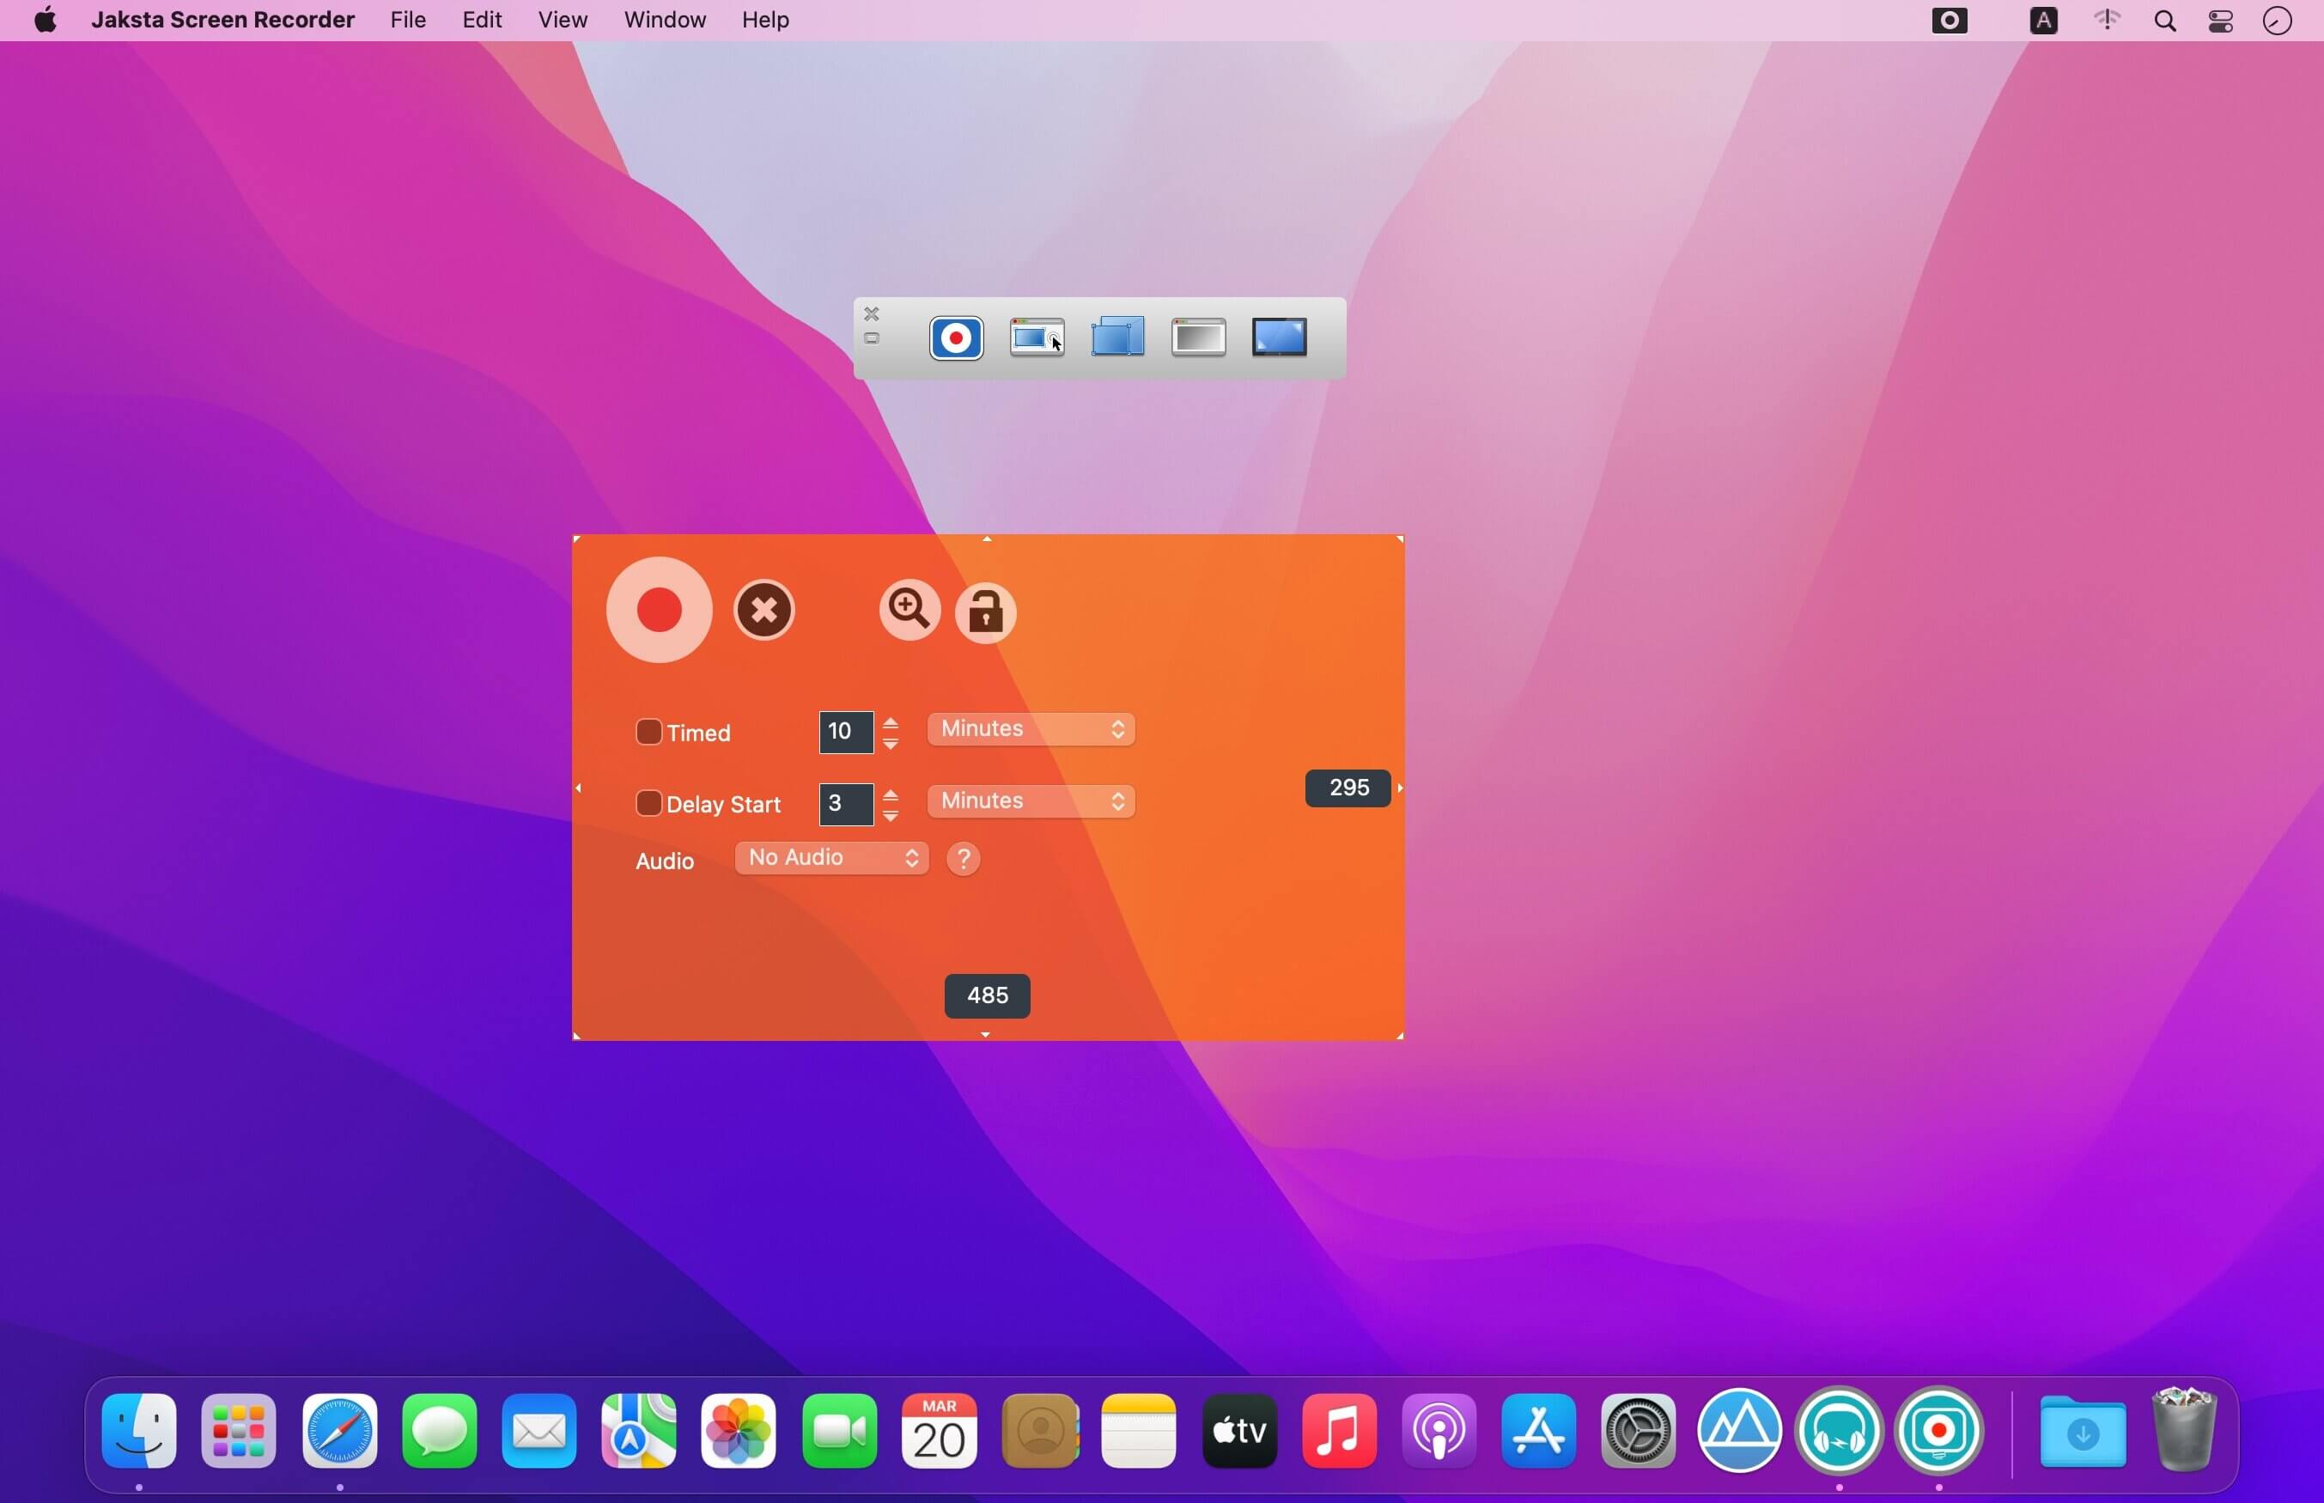The height and width of the screenshot is (1503, 2324).
Task: Choose the window capture icon in the toolbar
Action: point(1036,338)
